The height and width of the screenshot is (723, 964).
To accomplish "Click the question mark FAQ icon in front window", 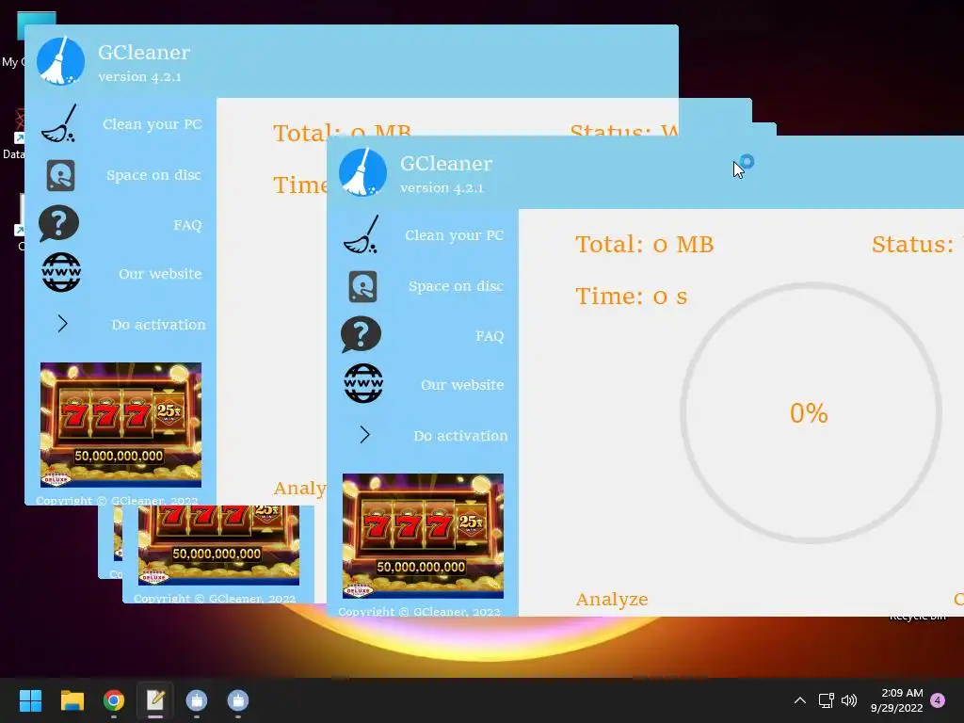I will (361, 334).
